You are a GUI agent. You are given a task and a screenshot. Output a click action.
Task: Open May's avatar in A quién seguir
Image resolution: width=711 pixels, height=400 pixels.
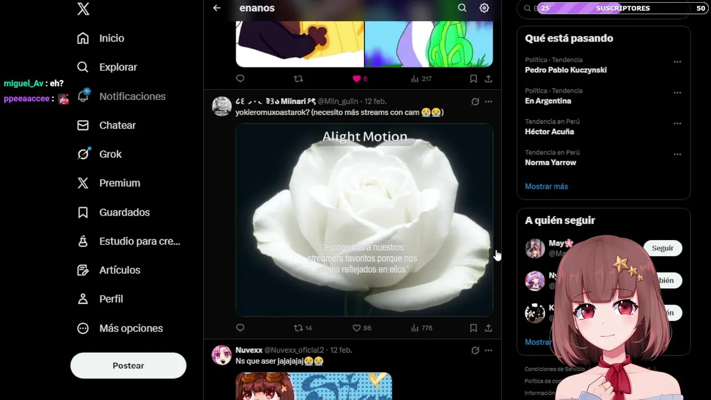point(535,248)
